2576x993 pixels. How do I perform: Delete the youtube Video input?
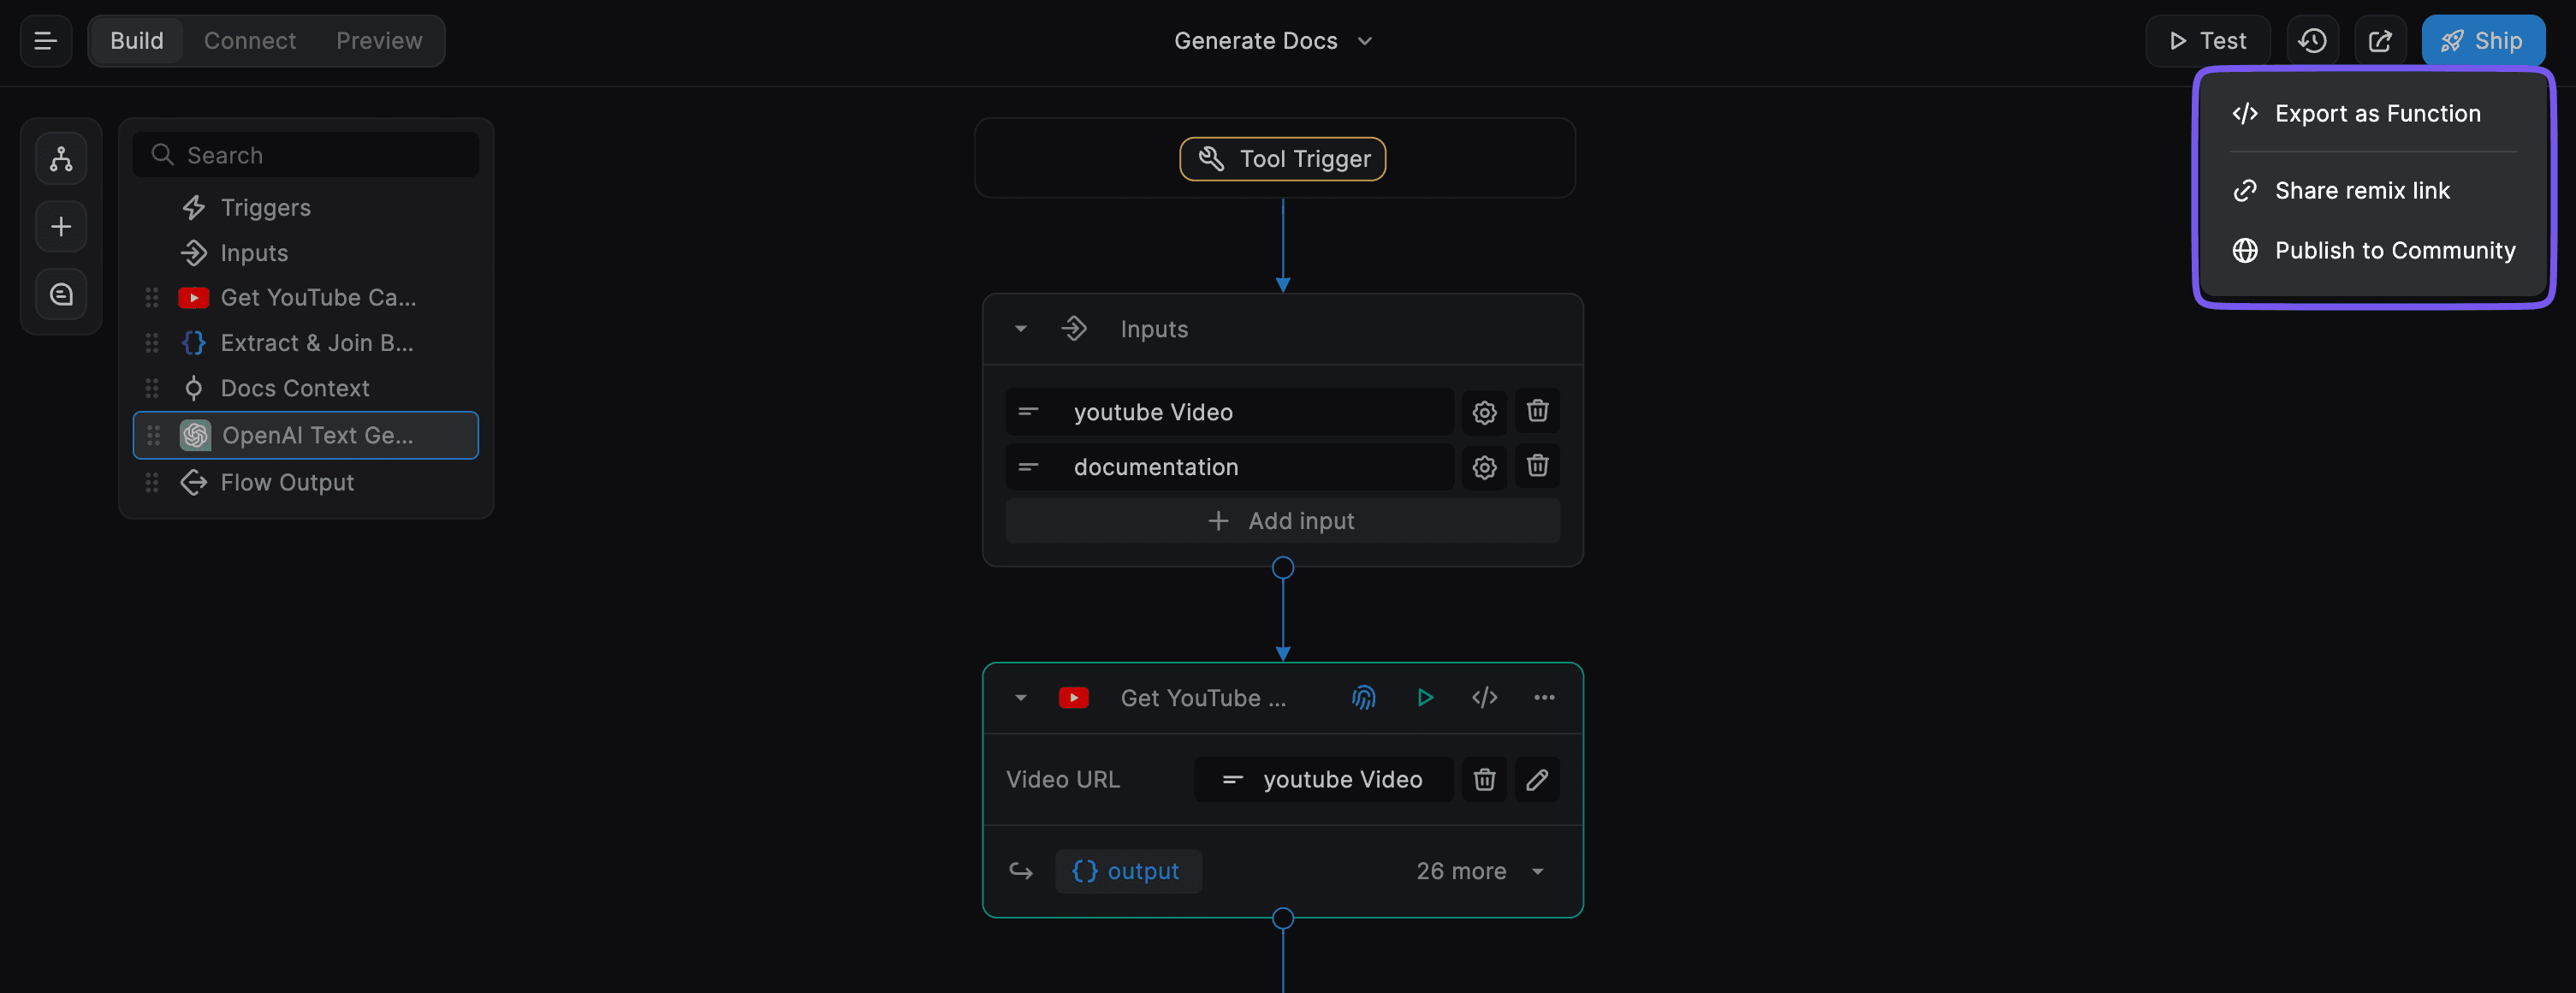pyautogui.click(x=1537, y=411)
